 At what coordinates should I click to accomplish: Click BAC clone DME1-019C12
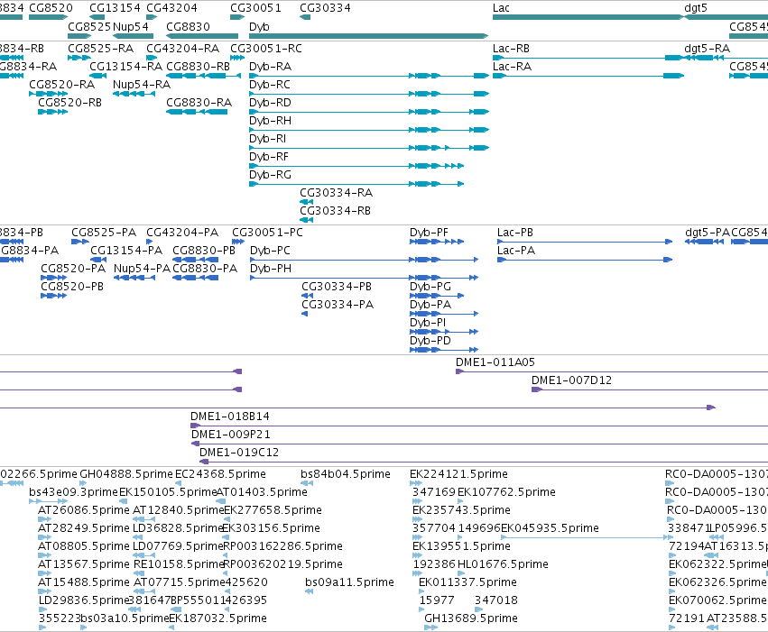click(x=239, y=453)
